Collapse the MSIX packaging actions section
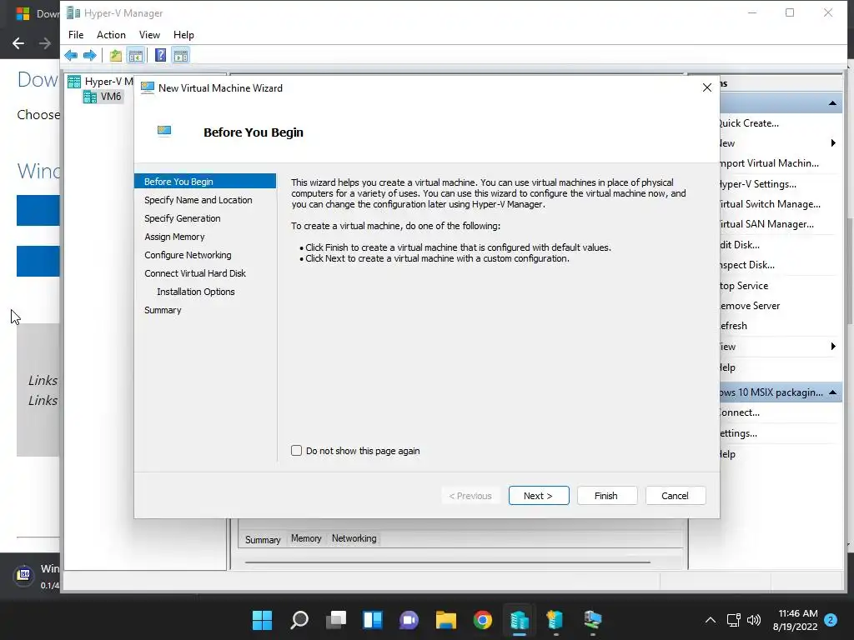Viewport: 854px width, 640px height. tap(832, 392)
